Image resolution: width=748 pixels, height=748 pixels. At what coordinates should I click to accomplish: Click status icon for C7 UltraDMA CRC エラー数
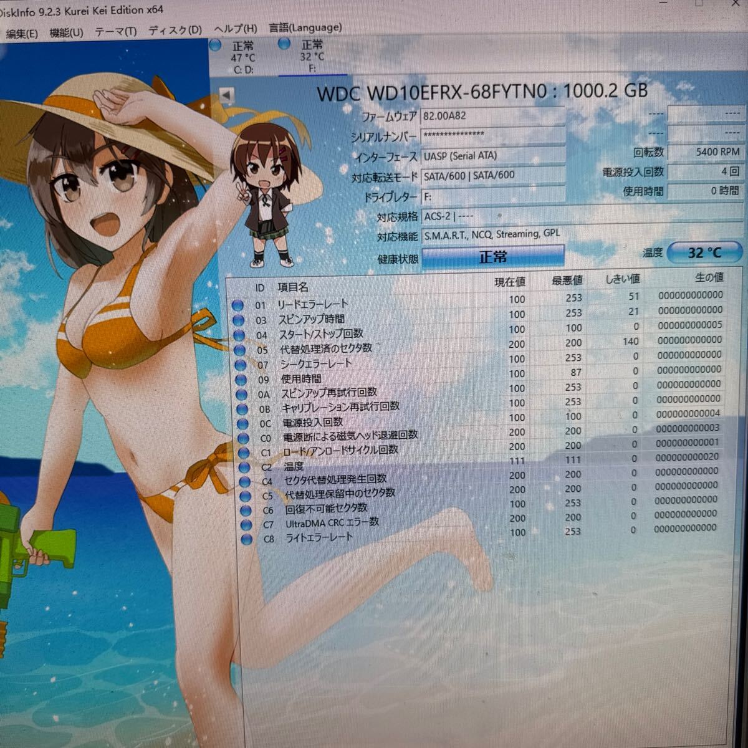click(x=247, y=525)
